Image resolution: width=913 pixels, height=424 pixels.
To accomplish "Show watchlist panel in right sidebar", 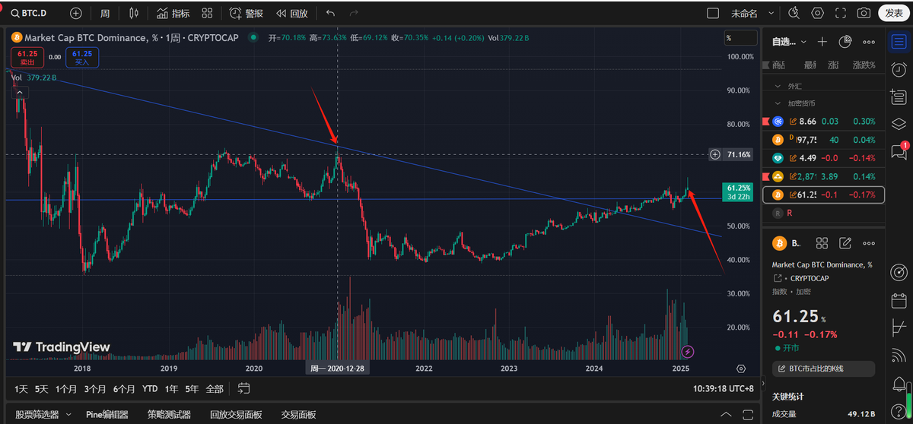I will pyautogui.click(x=899, y=41).
